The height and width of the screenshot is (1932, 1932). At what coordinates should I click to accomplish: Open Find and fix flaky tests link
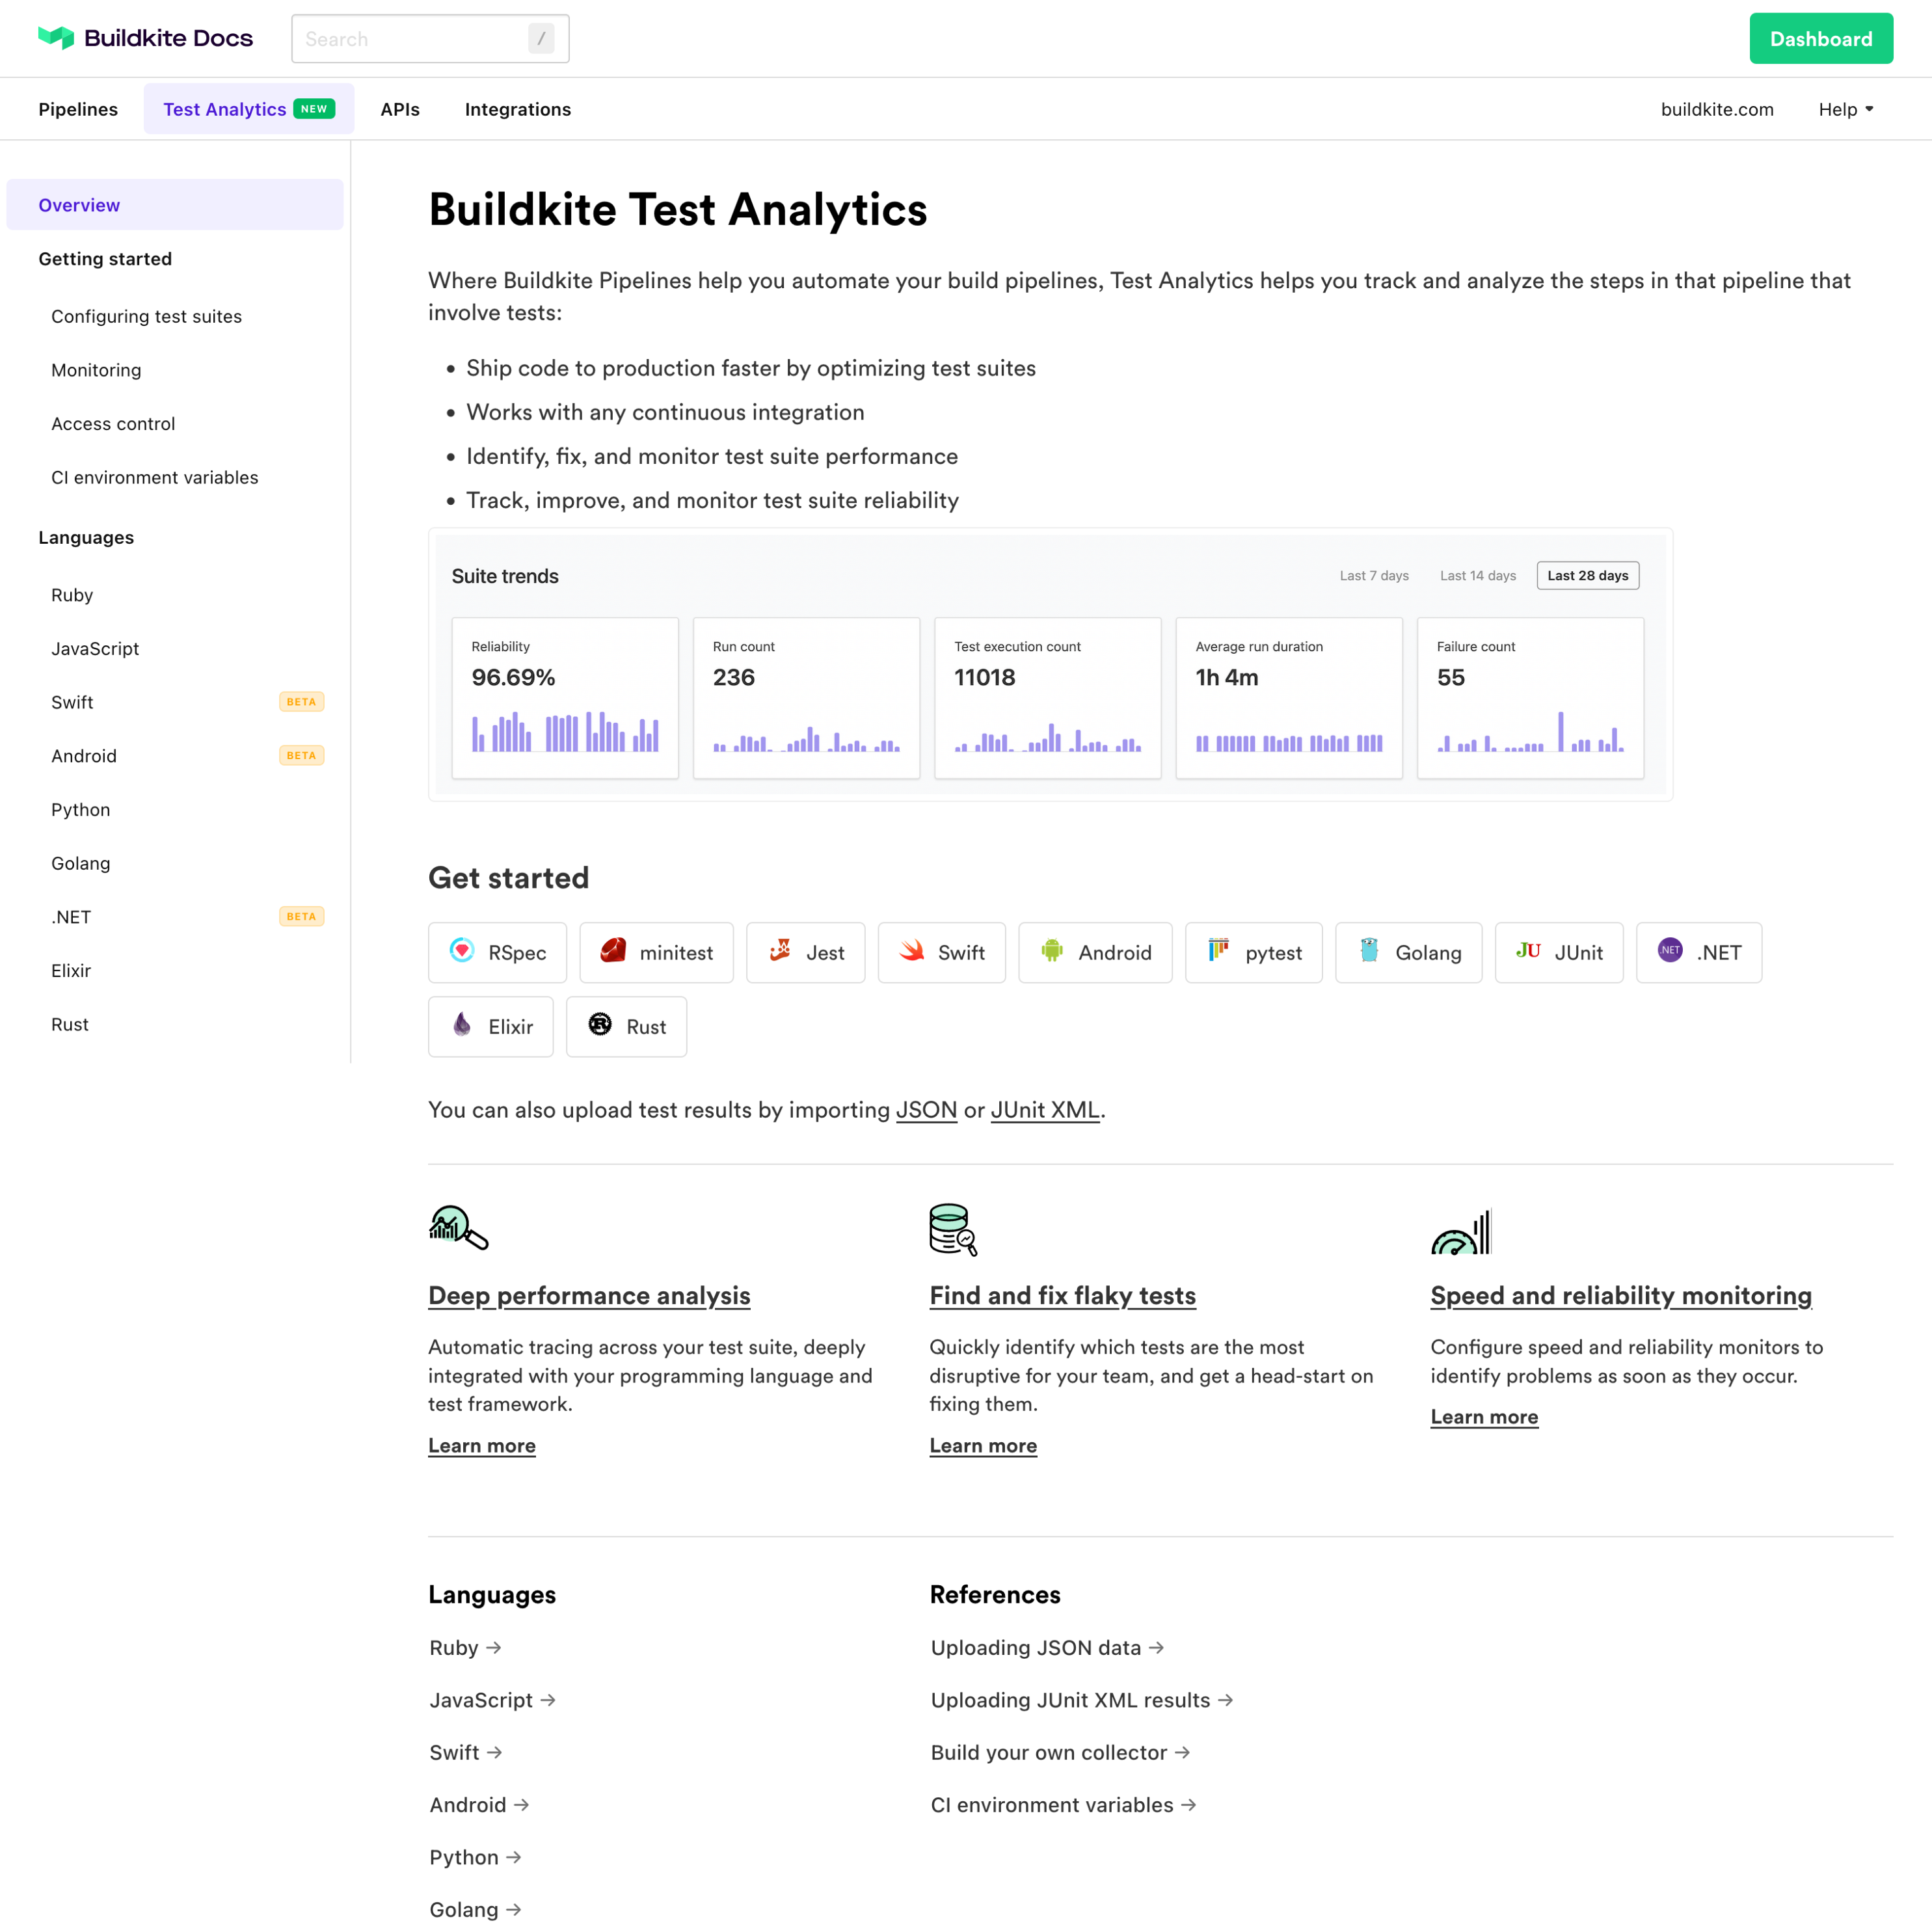(1063, 1296)
